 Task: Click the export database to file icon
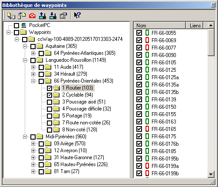(22, 16)
